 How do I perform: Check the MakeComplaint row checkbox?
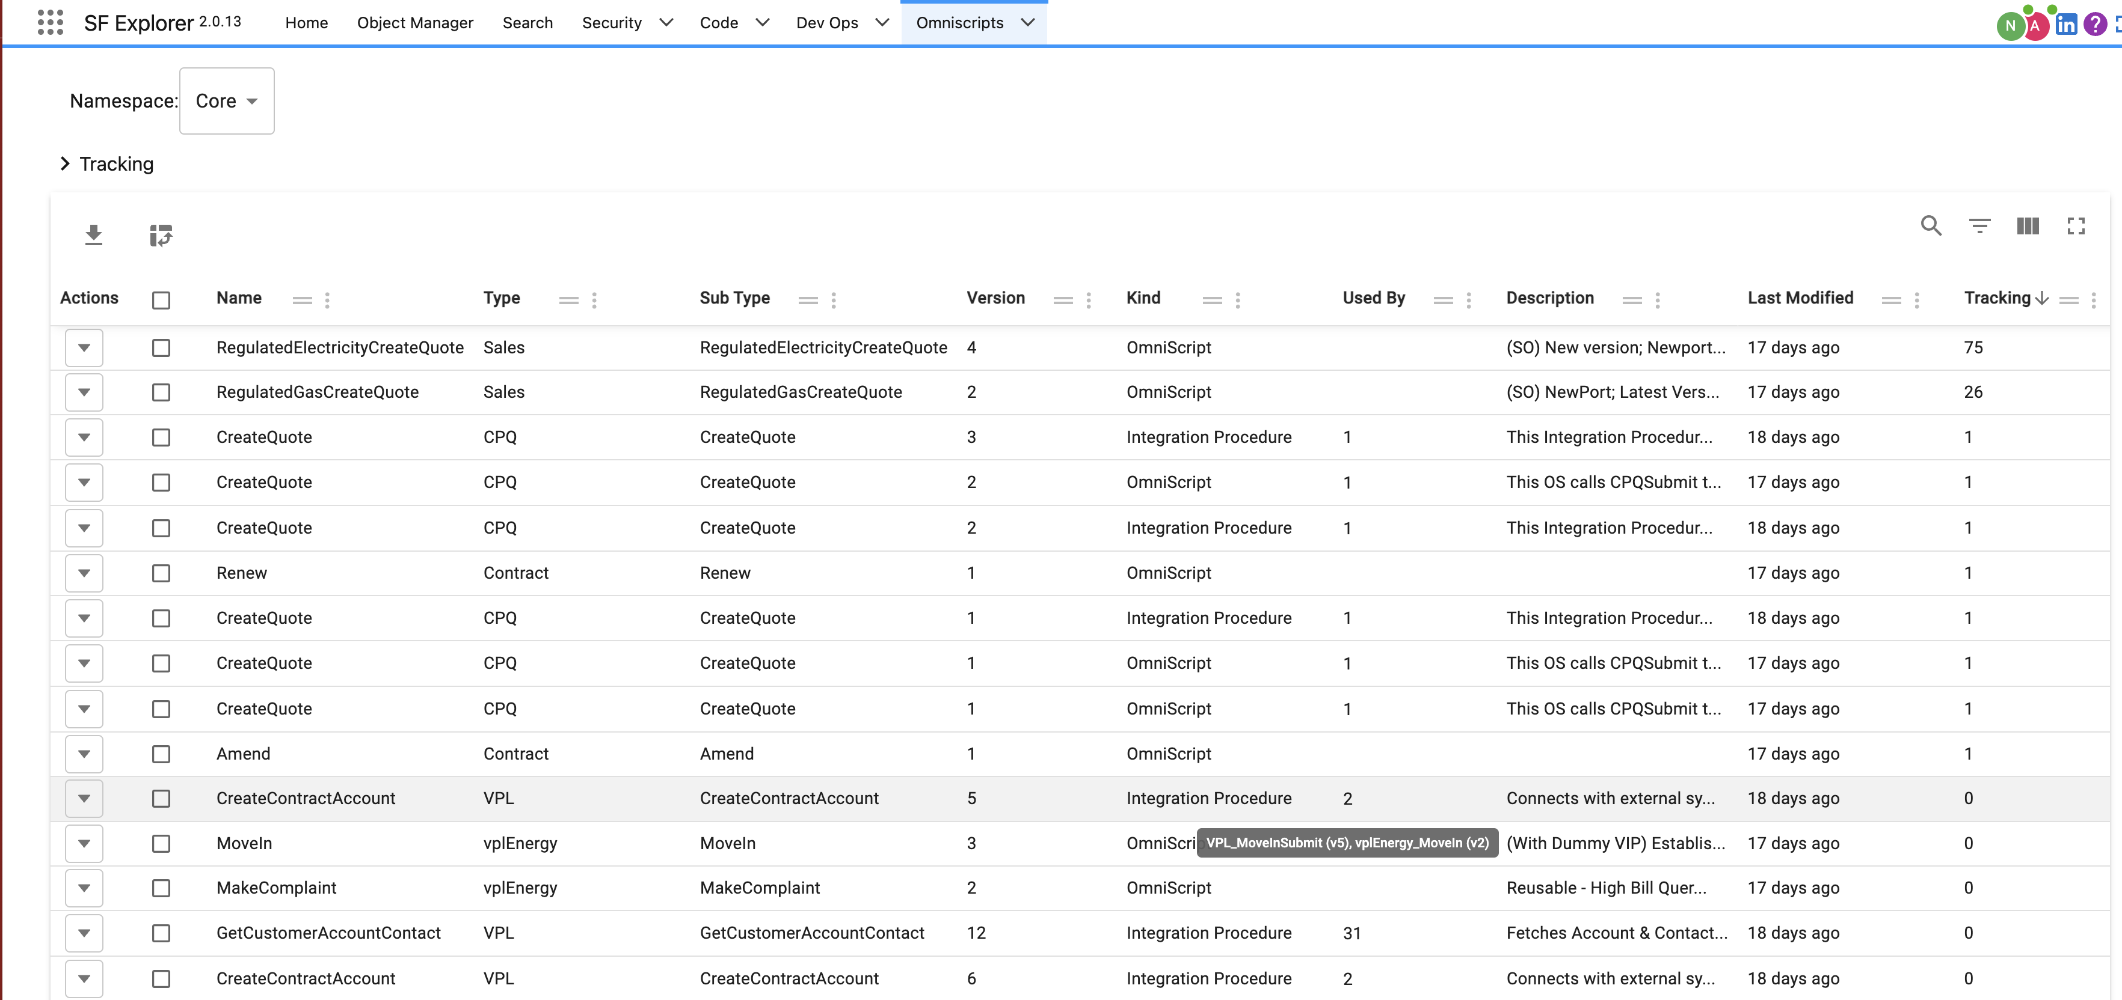point(161,888)
